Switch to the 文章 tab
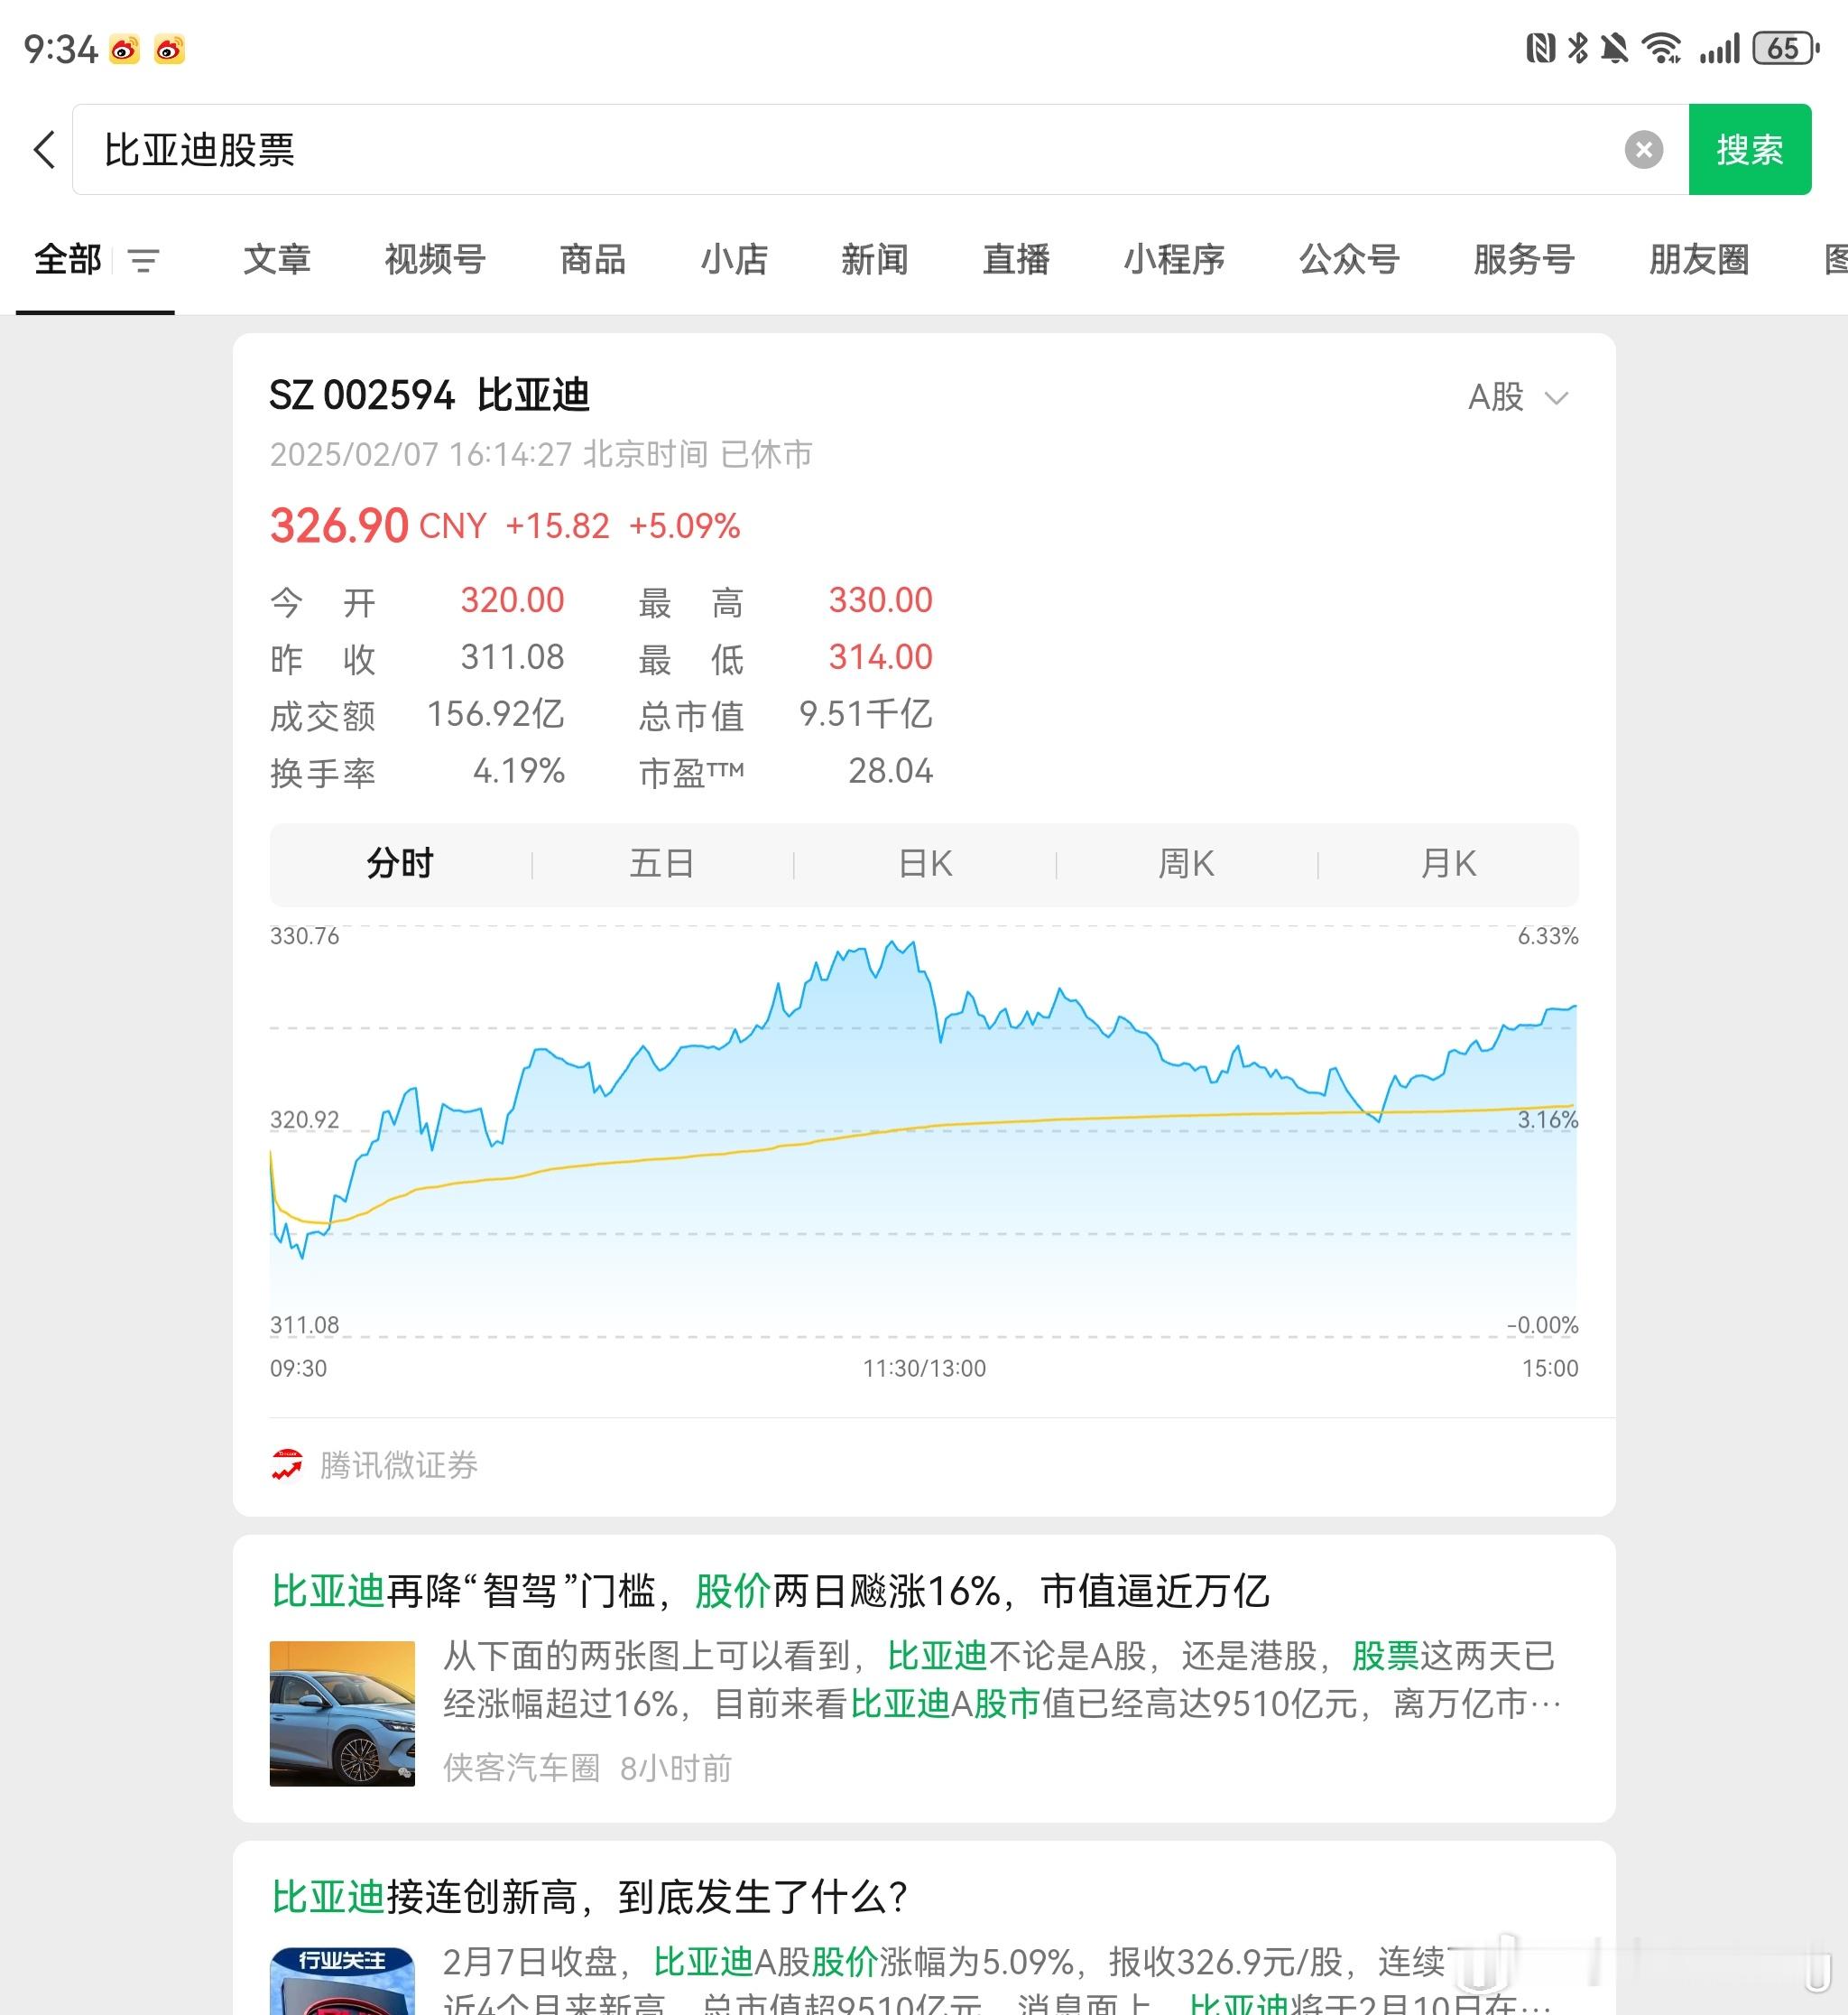 pos(277,260)
